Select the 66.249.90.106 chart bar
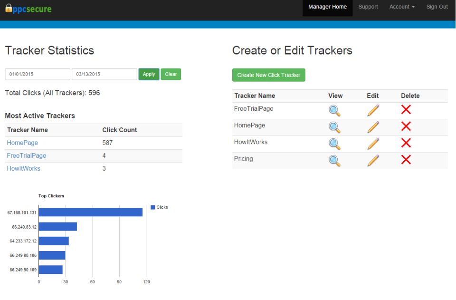 pos(52,255)
